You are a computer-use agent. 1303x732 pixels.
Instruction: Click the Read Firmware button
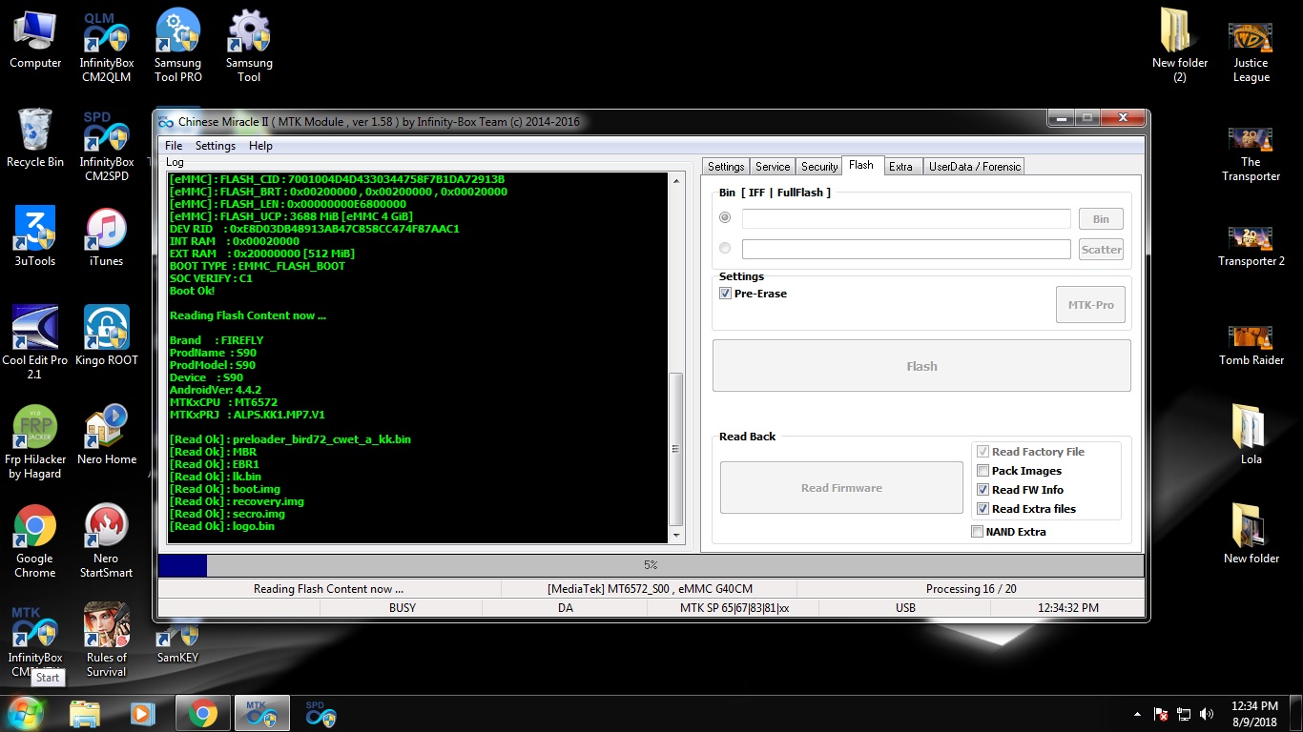click(841, 488)
